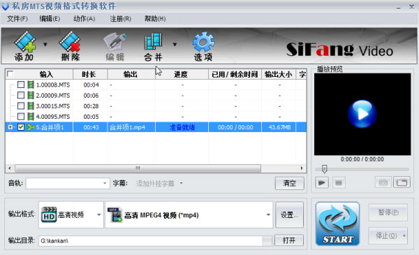Click the small play button under preview
The height and width of the screenshot is (255, 419).
322,183
